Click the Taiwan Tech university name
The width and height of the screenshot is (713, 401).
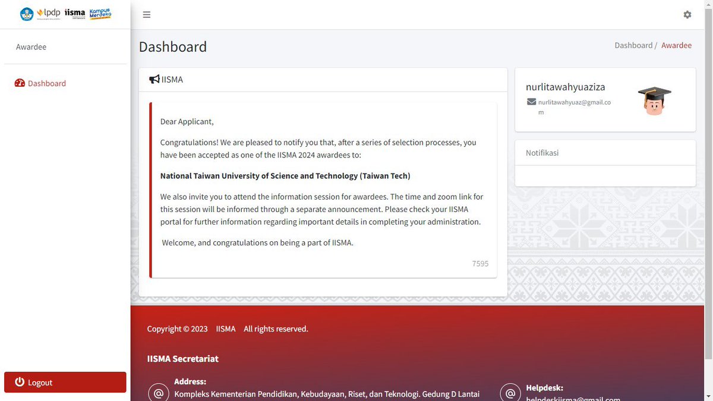click(x=285, y=176)
